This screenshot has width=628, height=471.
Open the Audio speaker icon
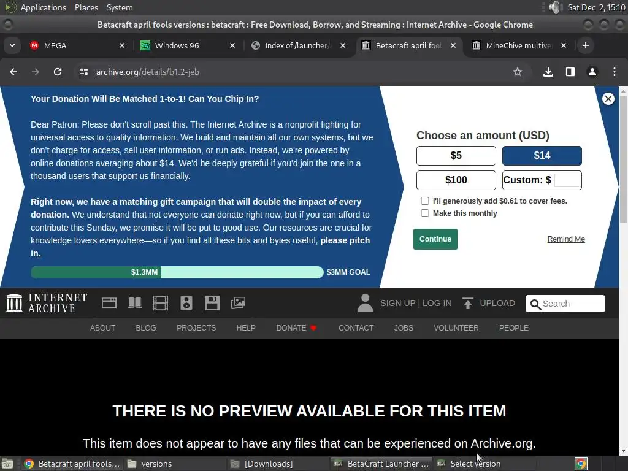[x=186, y=303]
